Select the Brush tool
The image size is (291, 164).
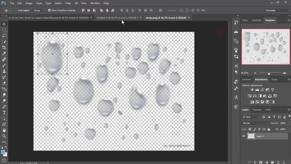coord(4,65)
